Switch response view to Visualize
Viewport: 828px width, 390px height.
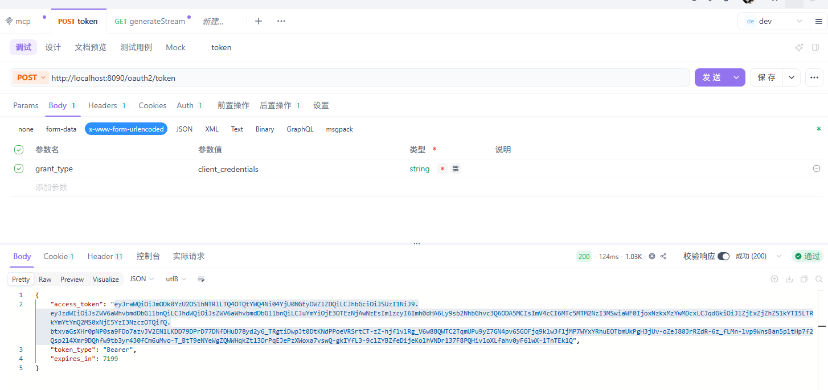106,279
